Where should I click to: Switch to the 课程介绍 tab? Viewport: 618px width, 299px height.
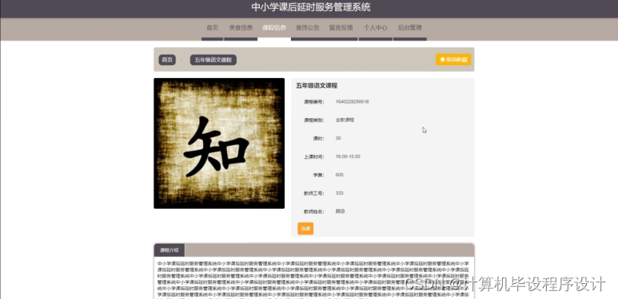click(169, 250)
